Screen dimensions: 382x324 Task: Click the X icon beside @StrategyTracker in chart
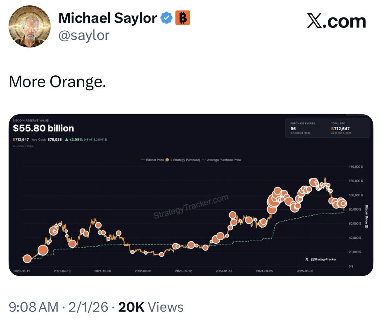click(307, 259)
